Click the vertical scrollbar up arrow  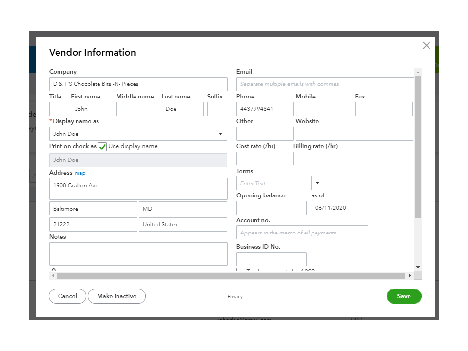[x=418, y=72]
